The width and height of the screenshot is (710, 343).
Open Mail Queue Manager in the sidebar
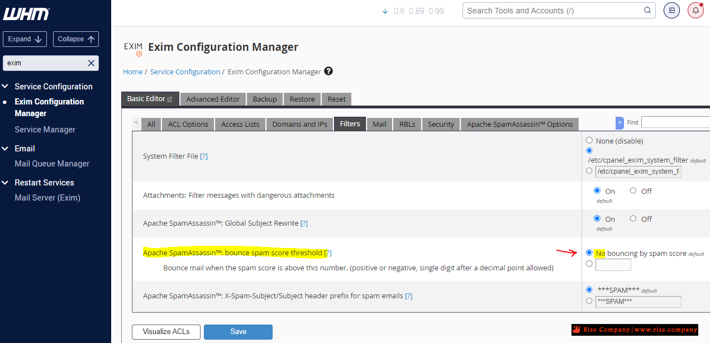pos(52,164)
